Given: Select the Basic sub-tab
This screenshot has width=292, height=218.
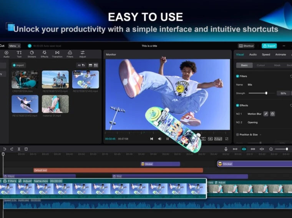Looking at the screenshot, I should pos(244,65).
